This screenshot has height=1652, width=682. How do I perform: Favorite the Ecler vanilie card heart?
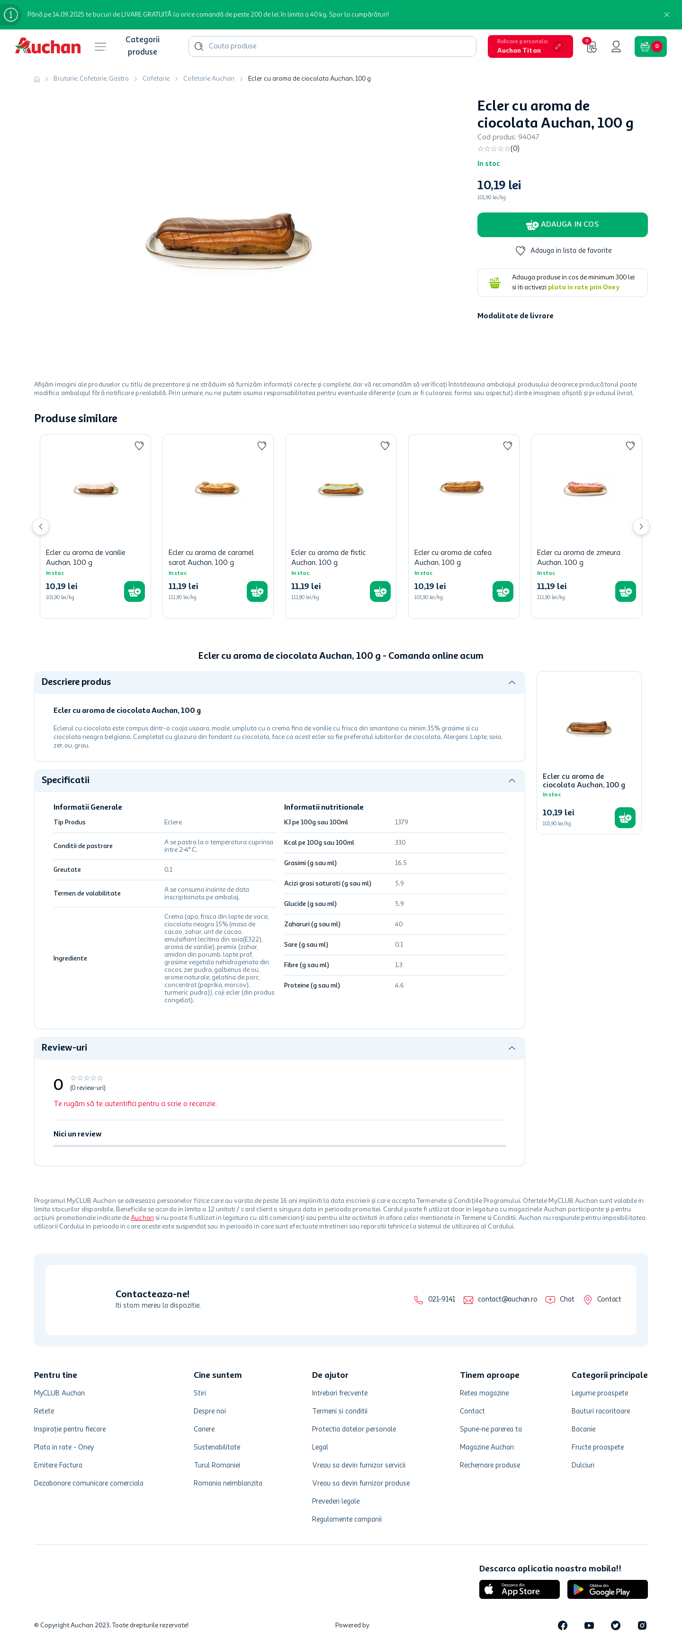pos(139,446)
